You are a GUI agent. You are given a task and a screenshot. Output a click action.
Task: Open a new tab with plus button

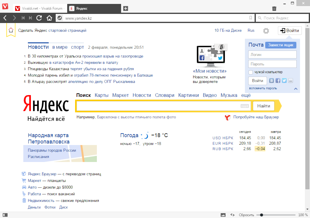(126, 8)
